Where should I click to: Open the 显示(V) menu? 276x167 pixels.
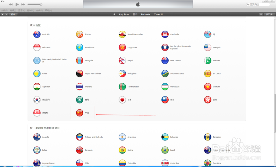[x=22, y=10]
